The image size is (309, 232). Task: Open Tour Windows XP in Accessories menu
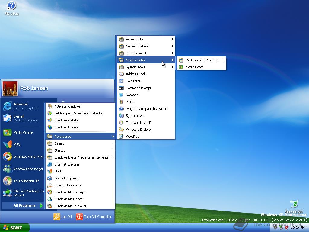(x=146, y=123)
